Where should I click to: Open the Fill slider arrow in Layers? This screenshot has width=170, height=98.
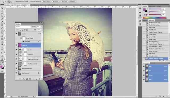[x=41, y=30]
